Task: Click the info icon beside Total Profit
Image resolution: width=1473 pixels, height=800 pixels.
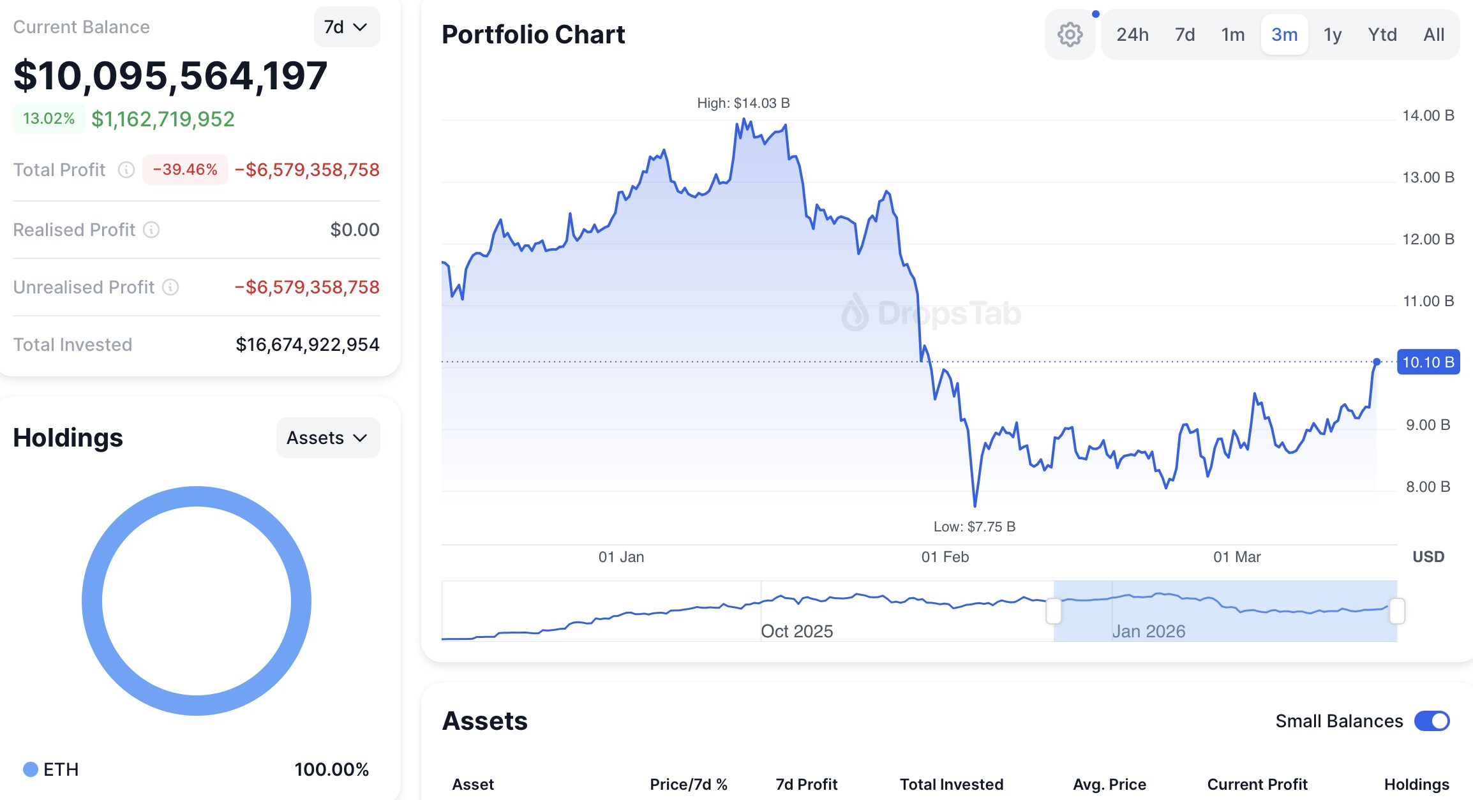Action: (x=126, y=170)
